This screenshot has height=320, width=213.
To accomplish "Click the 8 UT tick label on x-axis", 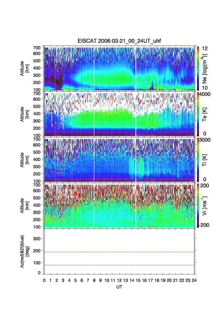I will pyautogui.click(x=94, y=280).
